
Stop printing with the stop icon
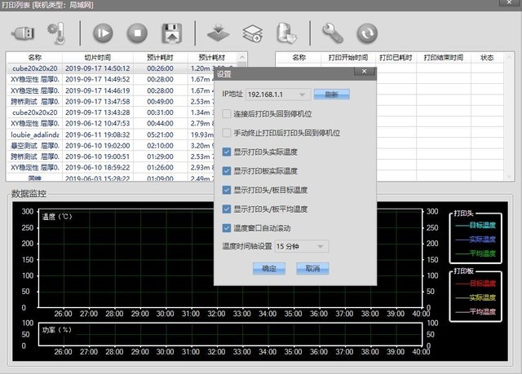(137, 33)
